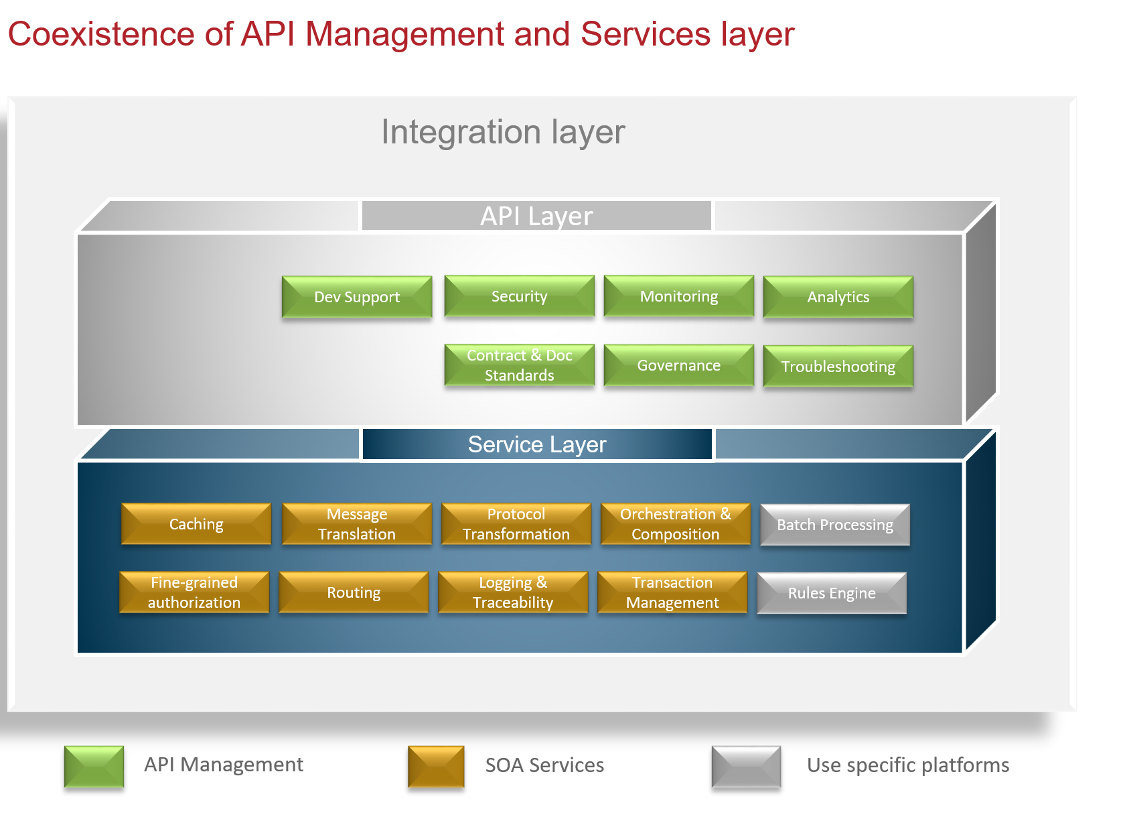Open the Orchestration & Composition block

(675, 524)
